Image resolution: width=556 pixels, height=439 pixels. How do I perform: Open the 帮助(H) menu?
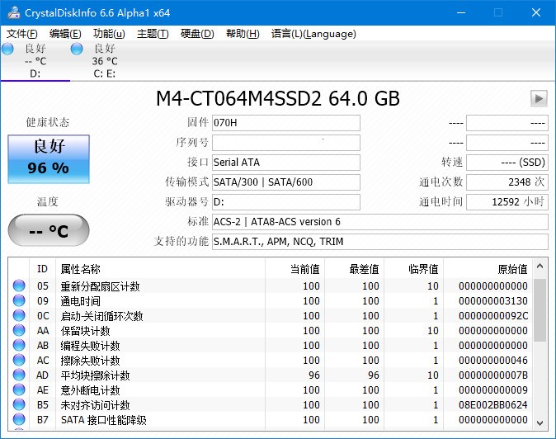click(243, 34)
